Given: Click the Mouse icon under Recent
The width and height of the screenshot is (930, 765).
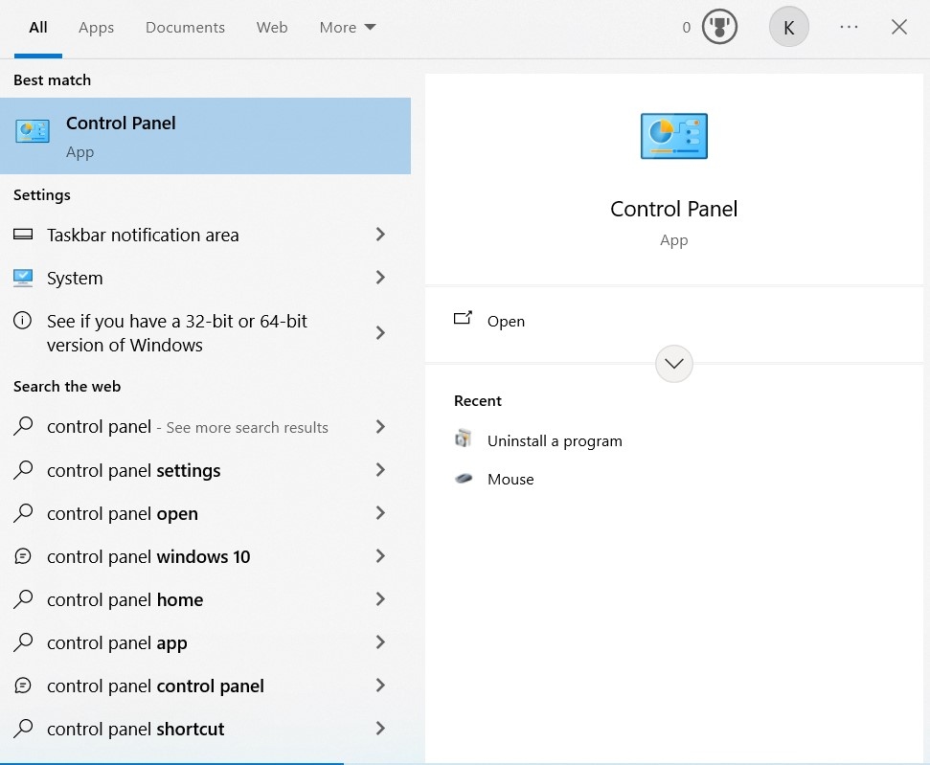Looking at the screenshot, I should click(x=464, y=478).
